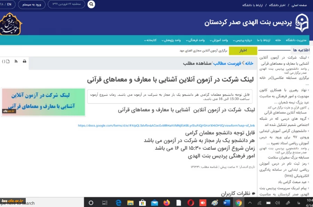Open the Mail app from the taskbar
This screenshot has width=313, height=207.
(154, 202)
